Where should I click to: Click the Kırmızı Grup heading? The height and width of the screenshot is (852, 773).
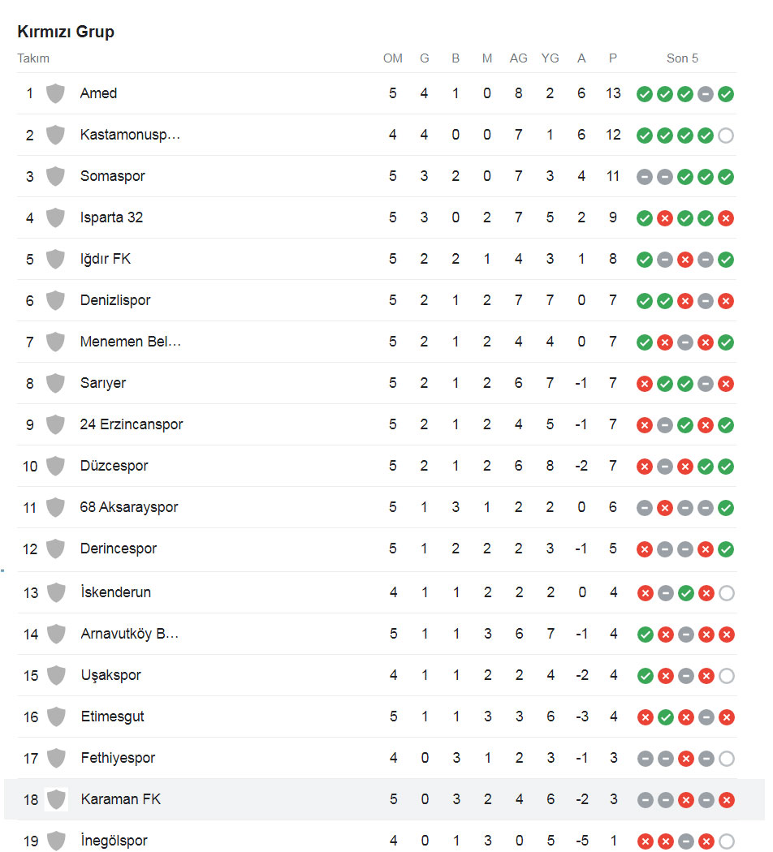coord(66,32)
